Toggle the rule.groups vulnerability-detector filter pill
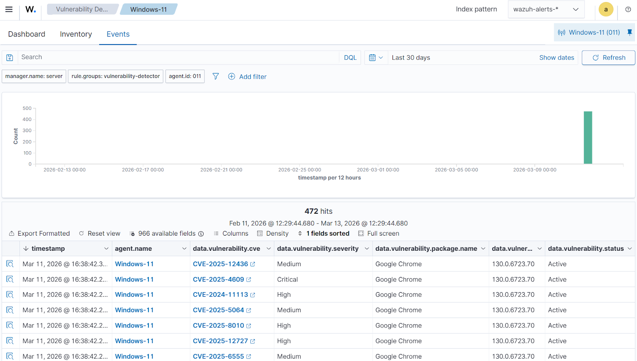Image resolution: width=637 pixels, height=361 pixels. point(115,76)
